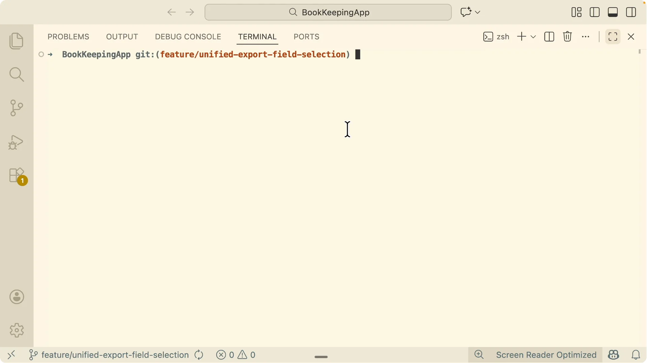Viewport: 647px width, 363px height.
Task: Click Screen Reader Optimized status item
Action: pos(546,355)
